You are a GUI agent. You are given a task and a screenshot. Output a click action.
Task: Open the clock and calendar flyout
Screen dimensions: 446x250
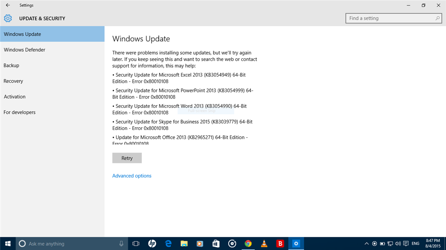433,243
